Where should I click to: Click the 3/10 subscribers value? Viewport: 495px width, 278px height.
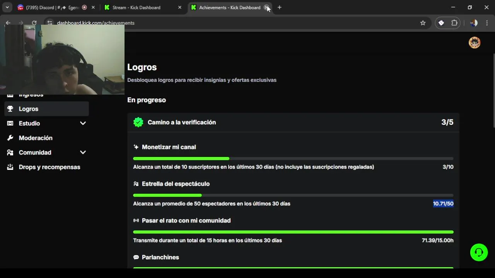coord(448,167)
